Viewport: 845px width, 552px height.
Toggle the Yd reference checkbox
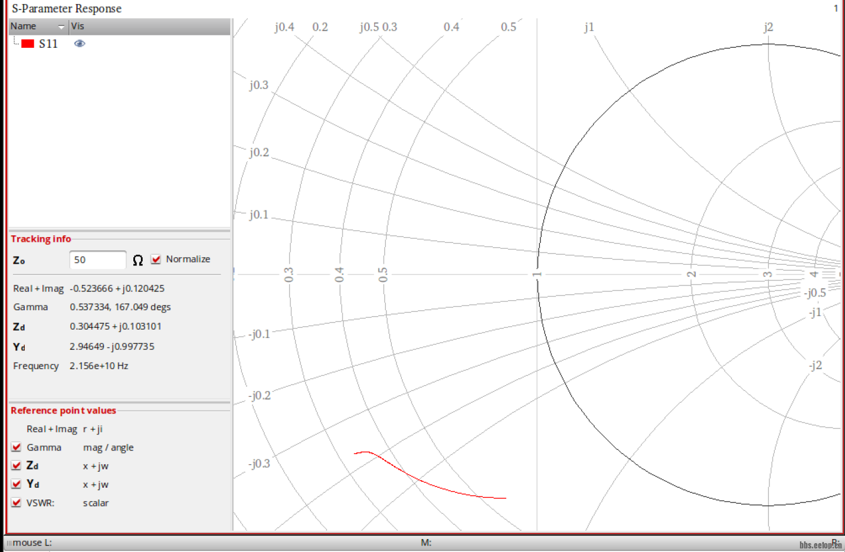pos(17,484)
